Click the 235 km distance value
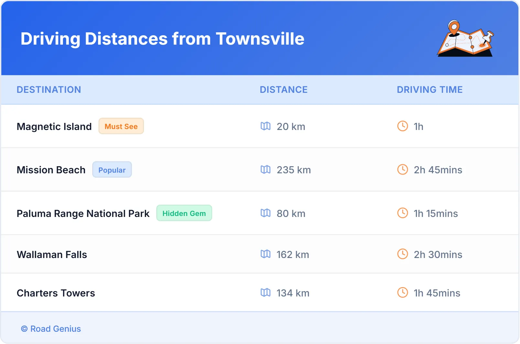Image resolution: width=520 pixels, height=344 pixels. (294, 170)
